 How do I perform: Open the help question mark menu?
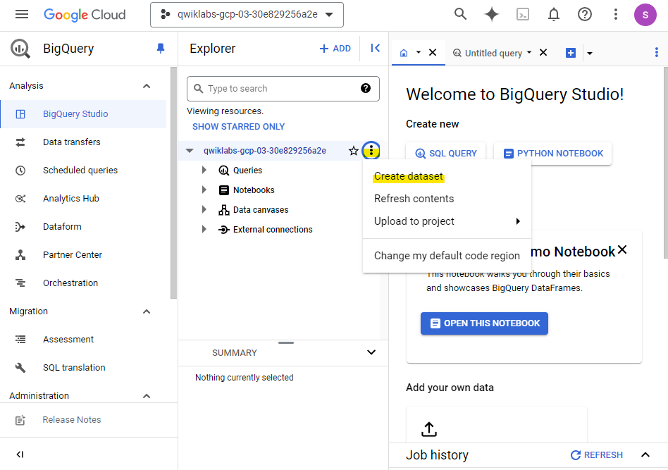coord(585,15)
